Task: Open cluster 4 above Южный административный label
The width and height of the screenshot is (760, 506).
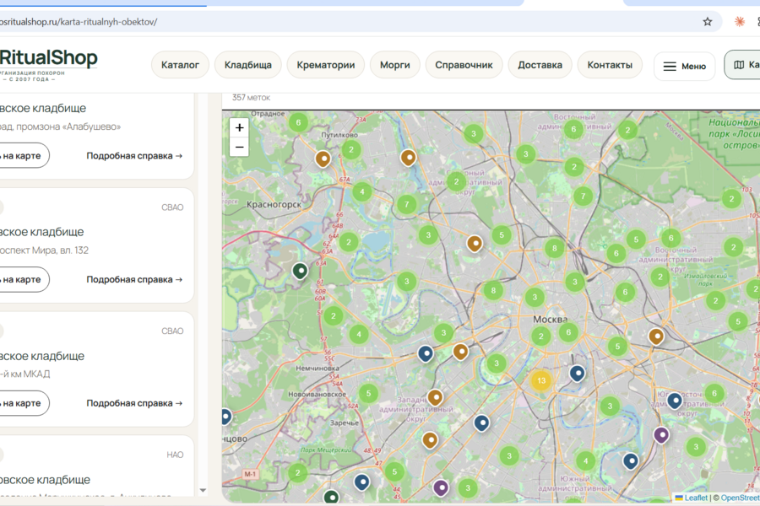Action: tap(585, 461)
